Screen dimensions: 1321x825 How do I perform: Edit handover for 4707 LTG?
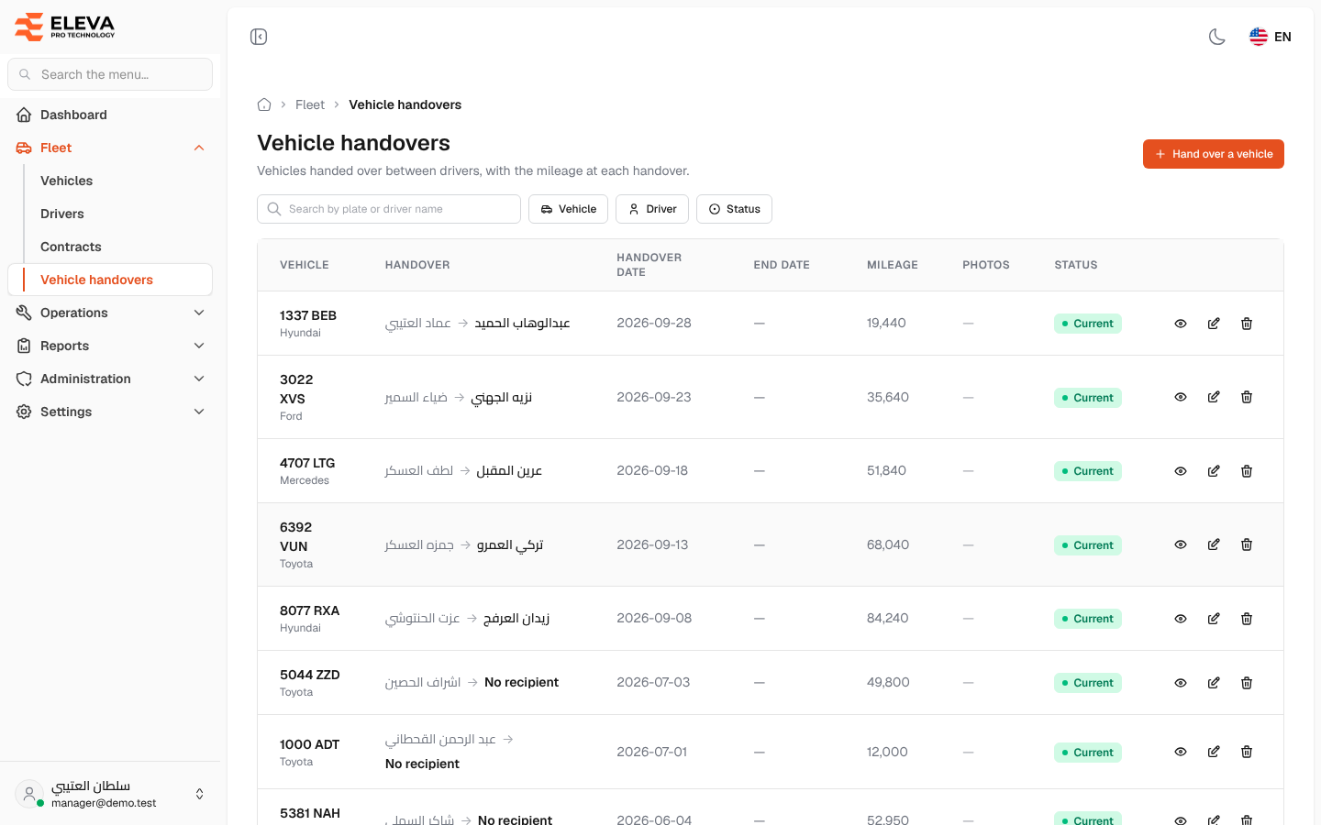(1214, 471)
